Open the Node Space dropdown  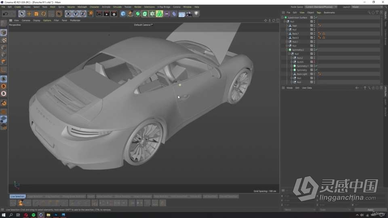tap(321, 7)
